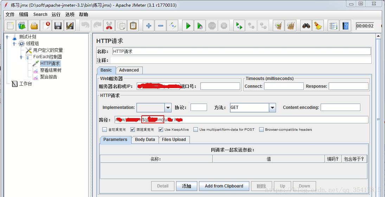The height and width of the screenshot is (197, 385).
Task: Click the Detail button
Action: click(163, 186)
